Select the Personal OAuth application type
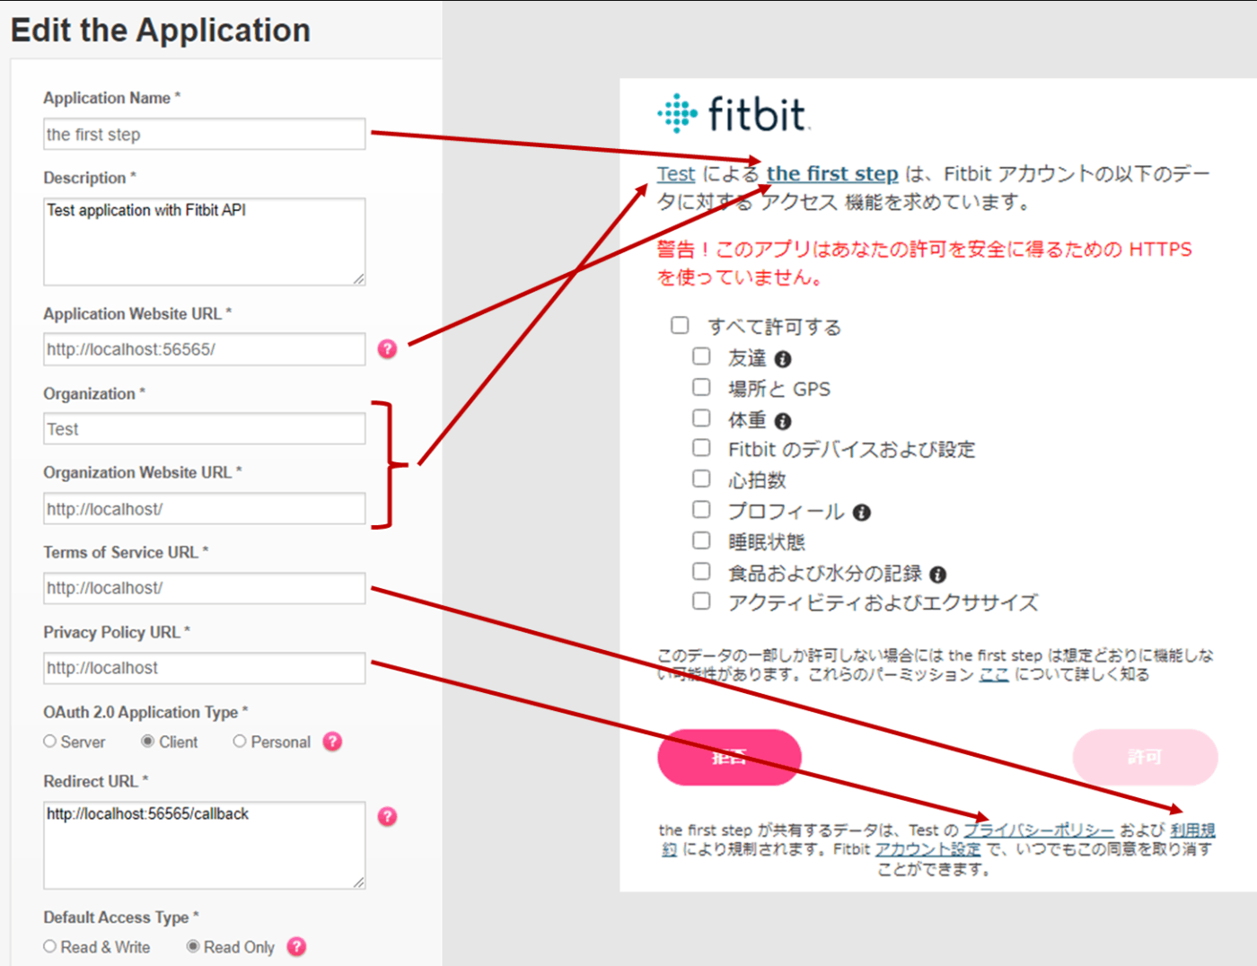The height and width of the screenshot is (966, 1257). [240, 742]
